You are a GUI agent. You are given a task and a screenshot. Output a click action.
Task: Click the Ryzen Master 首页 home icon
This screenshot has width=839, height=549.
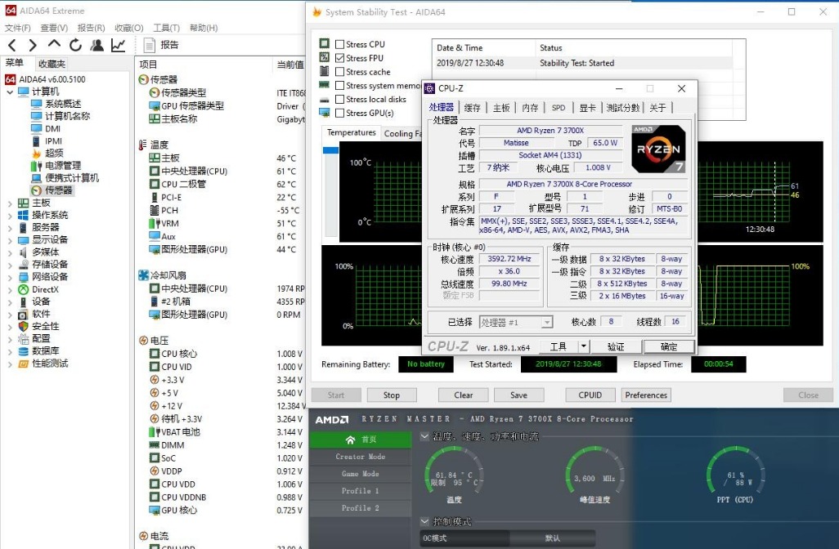pyautogui.click(x=350, y=440)
